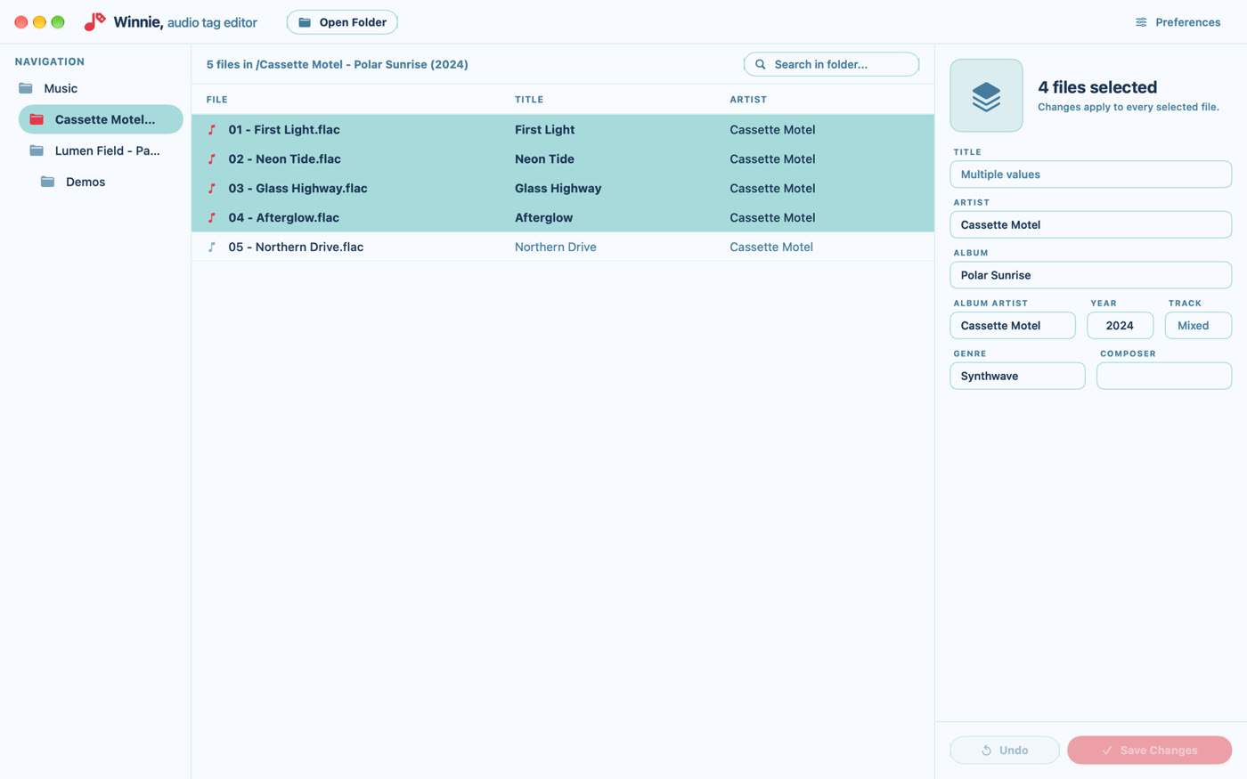
Task: Click the Title field showing Multiple values
Action: (1090, 174)
